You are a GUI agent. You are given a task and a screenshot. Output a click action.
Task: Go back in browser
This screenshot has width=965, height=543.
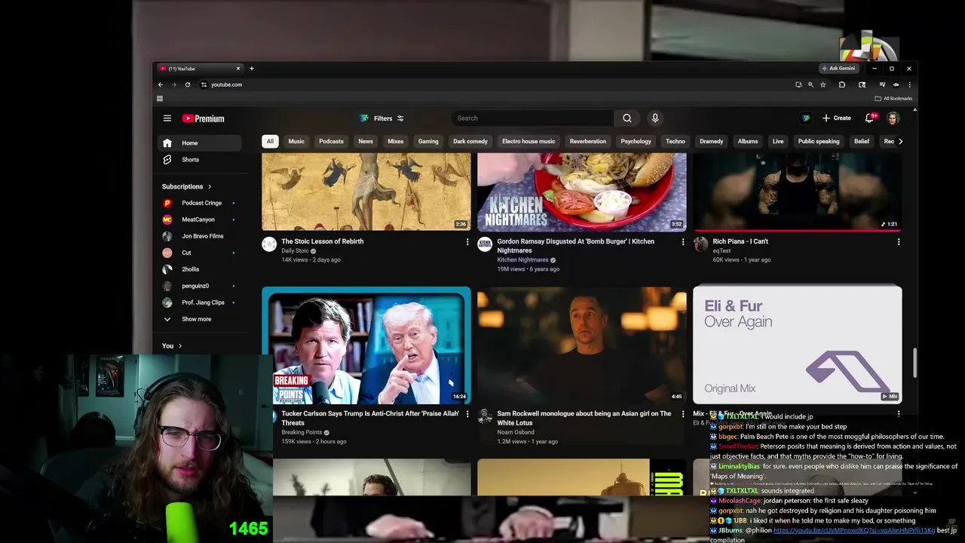(161, 84)
